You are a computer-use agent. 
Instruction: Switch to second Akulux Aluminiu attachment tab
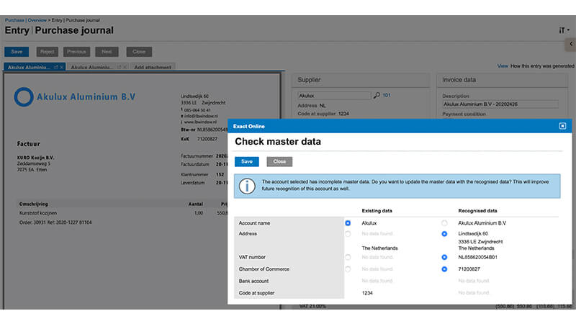tap(91, 67)
